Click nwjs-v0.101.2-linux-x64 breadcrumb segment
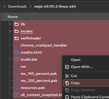 (x=55, y=7)
